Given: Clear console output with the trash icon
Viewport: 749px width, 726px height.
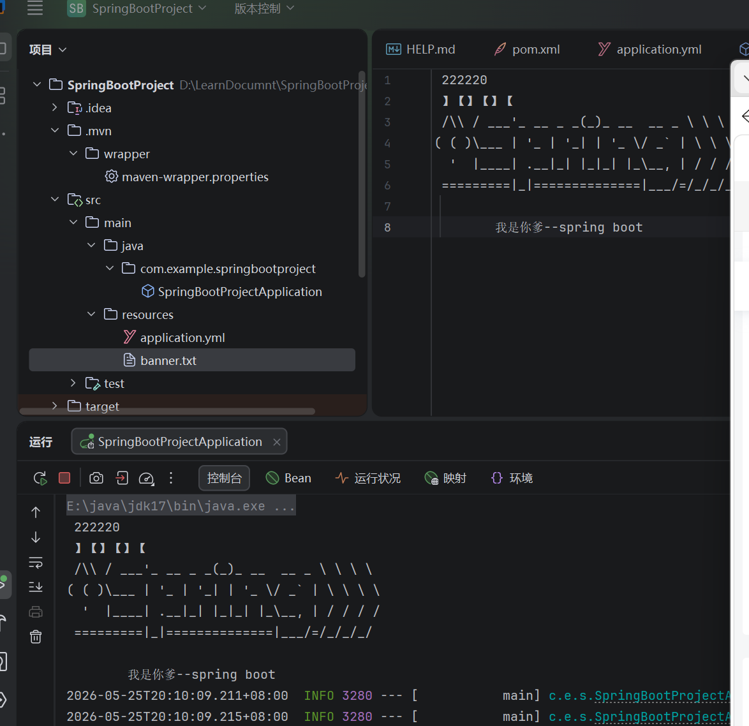Looking at the screenshot, I should click(36, 637).
